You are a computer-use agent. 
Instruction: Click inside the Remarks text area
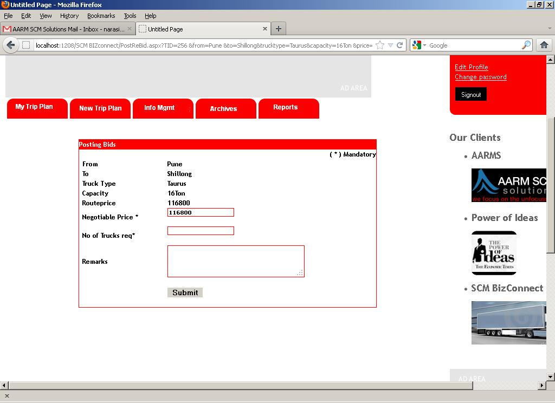point(236,261)
